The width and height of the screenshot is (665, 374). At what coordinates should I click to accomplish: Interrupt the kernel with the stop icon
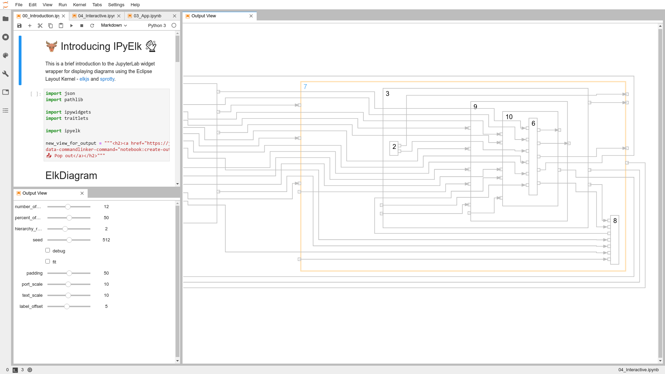82,26
